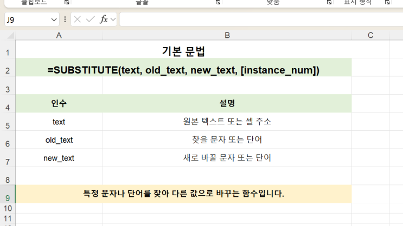Select all cells with the corner triangle
The image size is (403, 226).
(x=10, y=35)
